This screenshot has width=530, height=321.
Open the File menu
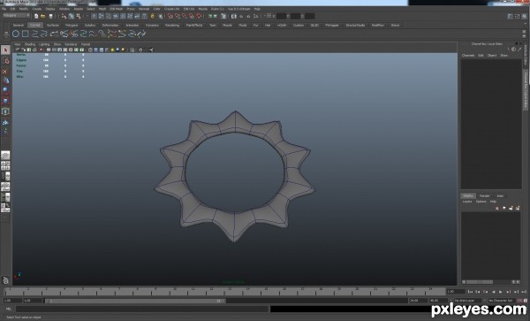tap(4, 9)
